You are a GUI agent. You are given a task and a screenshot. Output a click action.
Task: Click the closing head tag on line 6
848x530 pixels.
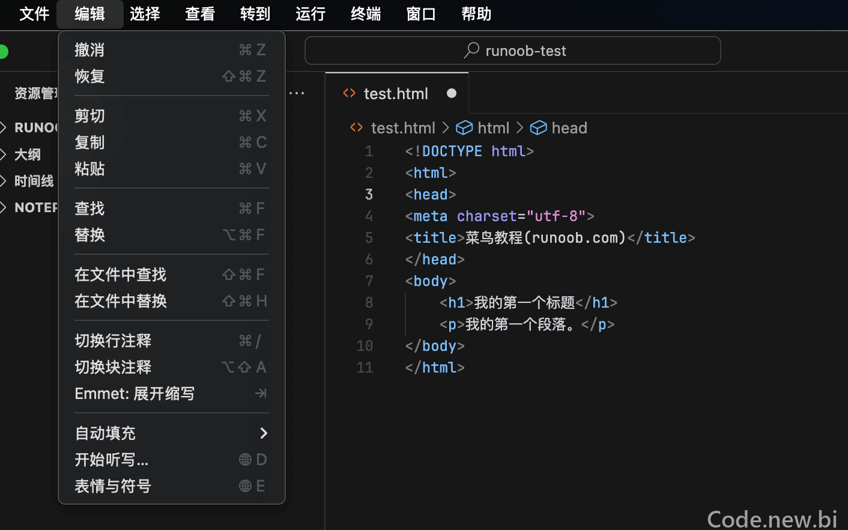[x=435, y=260]
